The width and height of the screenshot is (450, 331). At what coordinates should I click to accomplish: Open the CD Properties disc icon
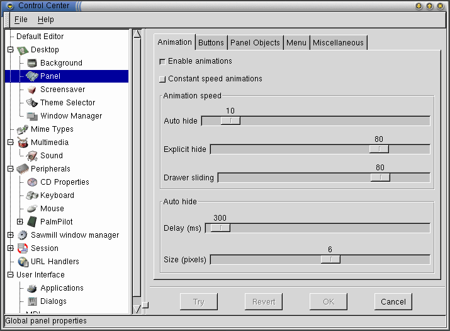(32, 182)
